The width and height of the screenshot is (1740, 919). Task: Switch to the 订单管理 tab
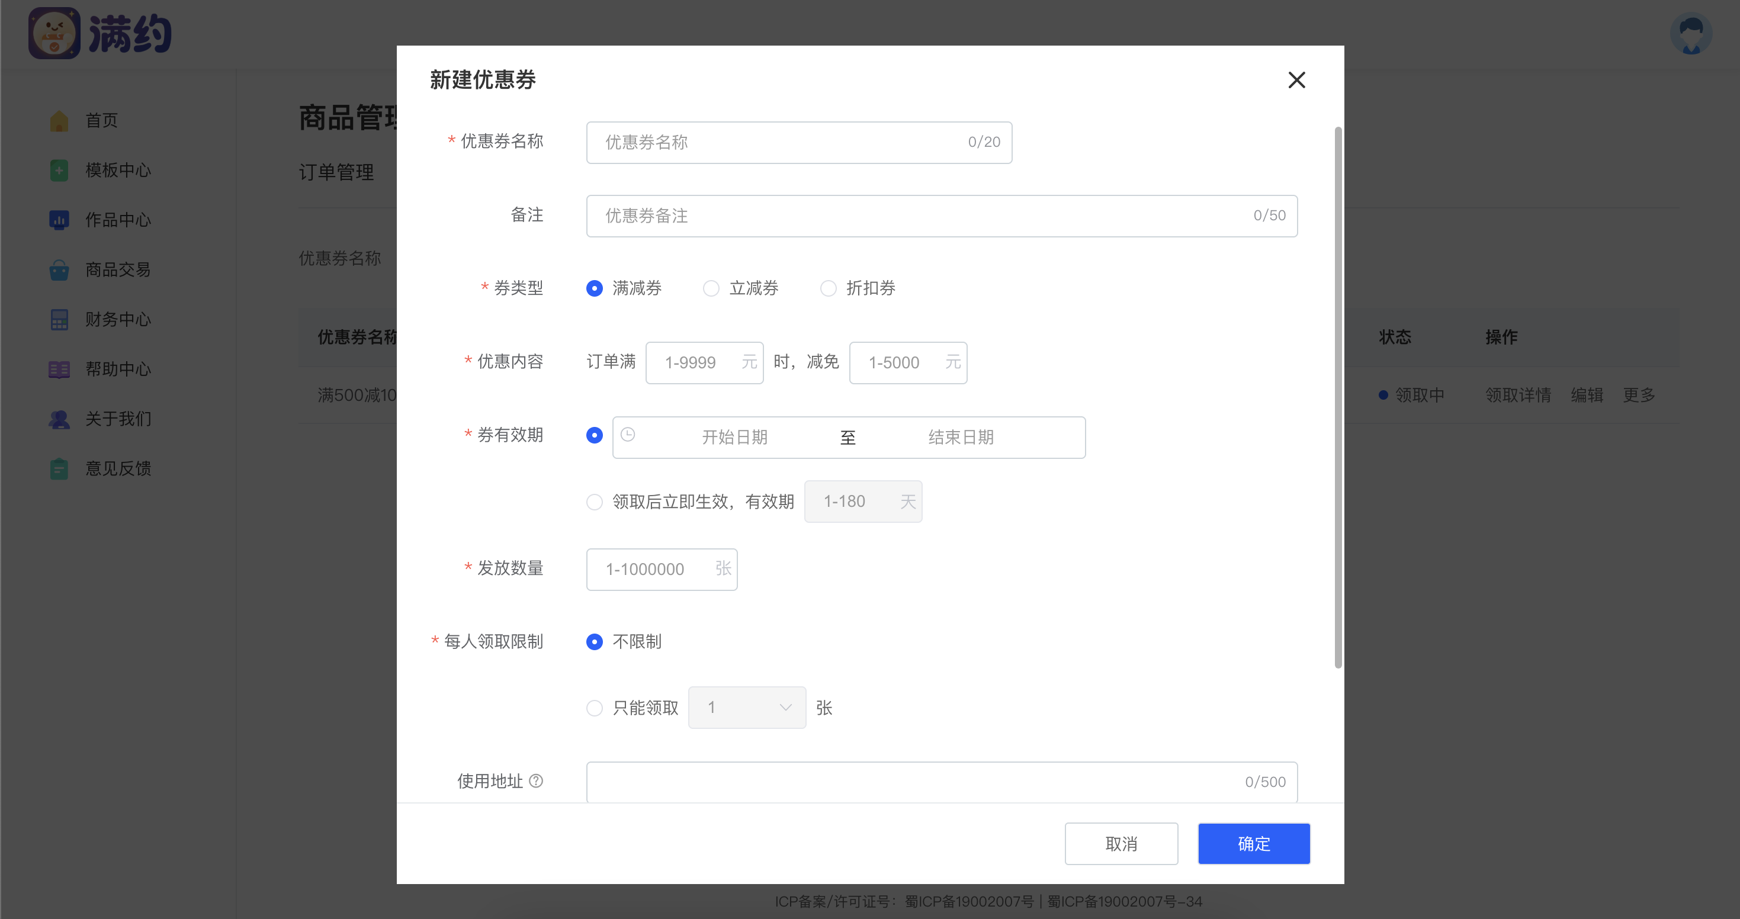pyautogui.click(x=336, y=172)
